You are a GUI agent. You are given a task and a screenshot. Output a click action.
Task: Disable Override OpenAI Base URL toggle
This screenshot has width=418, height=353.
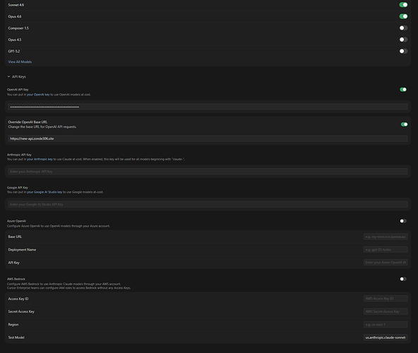[x=404, y=124]
